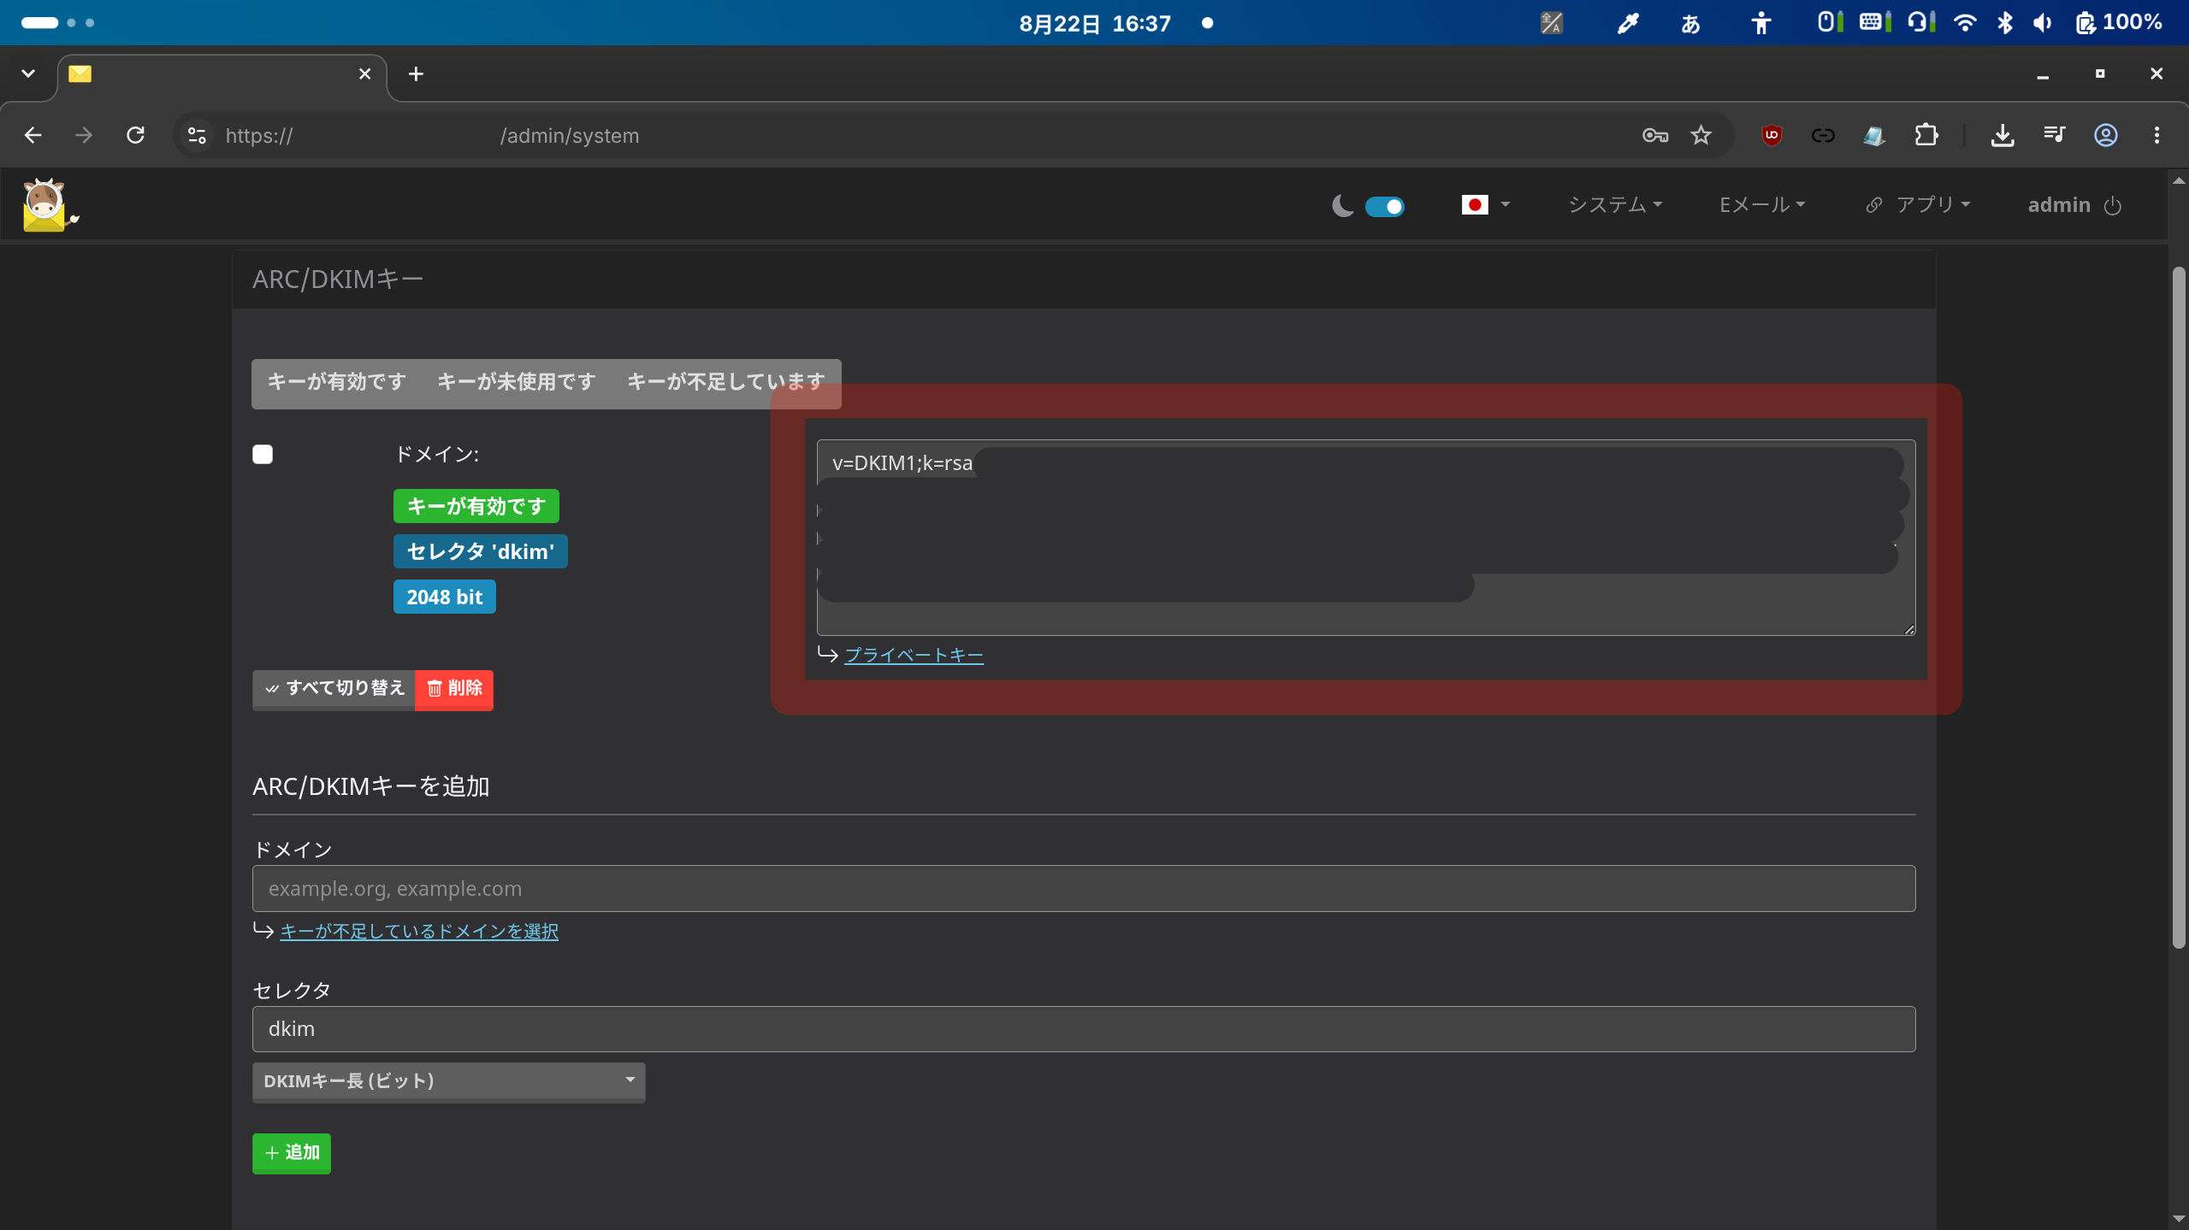Reload the page
This screenshot has height=1230, width=2189.
135,135
